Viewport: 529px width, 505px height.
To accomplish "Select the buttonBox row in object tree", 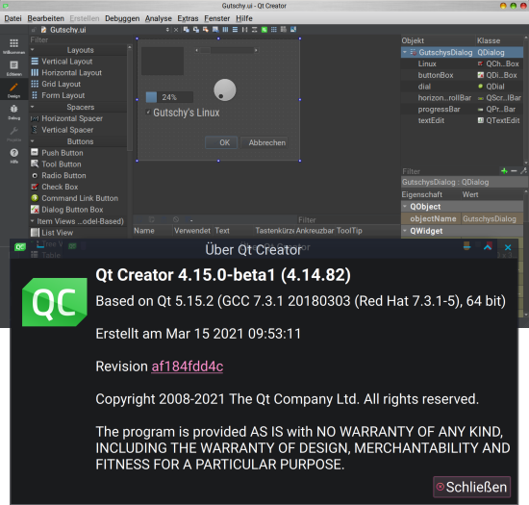I will click(x=462, y=75).
